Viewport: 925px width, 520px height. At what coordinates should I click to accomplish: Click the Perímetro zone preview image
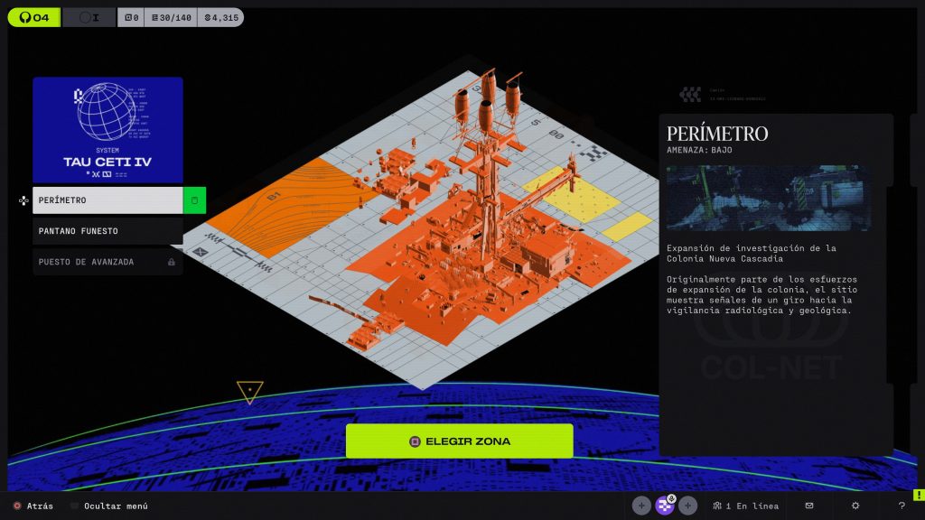click(769, 198)
